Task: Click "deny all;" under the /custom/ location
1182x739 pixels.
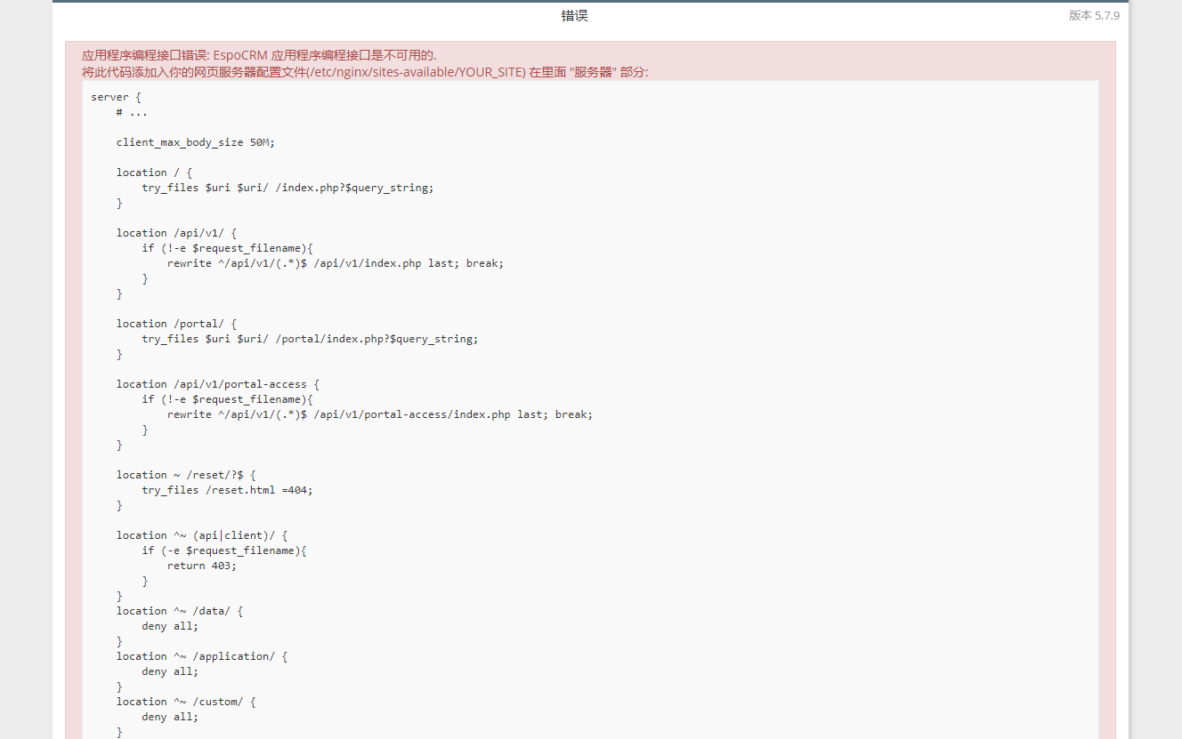Action: click(x=170, y=717)
